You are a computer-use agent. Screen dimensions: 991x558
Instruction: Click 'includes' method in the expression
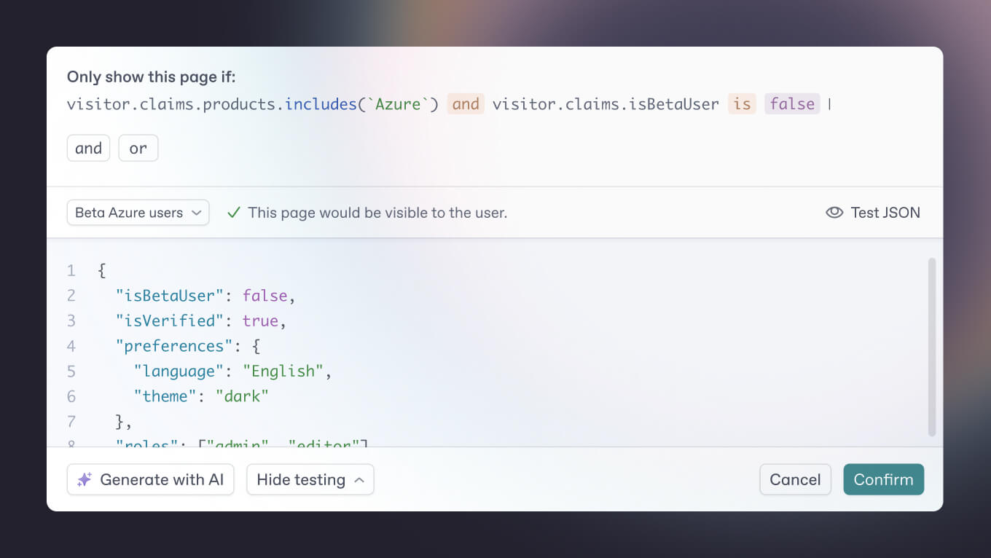[321, 104]
